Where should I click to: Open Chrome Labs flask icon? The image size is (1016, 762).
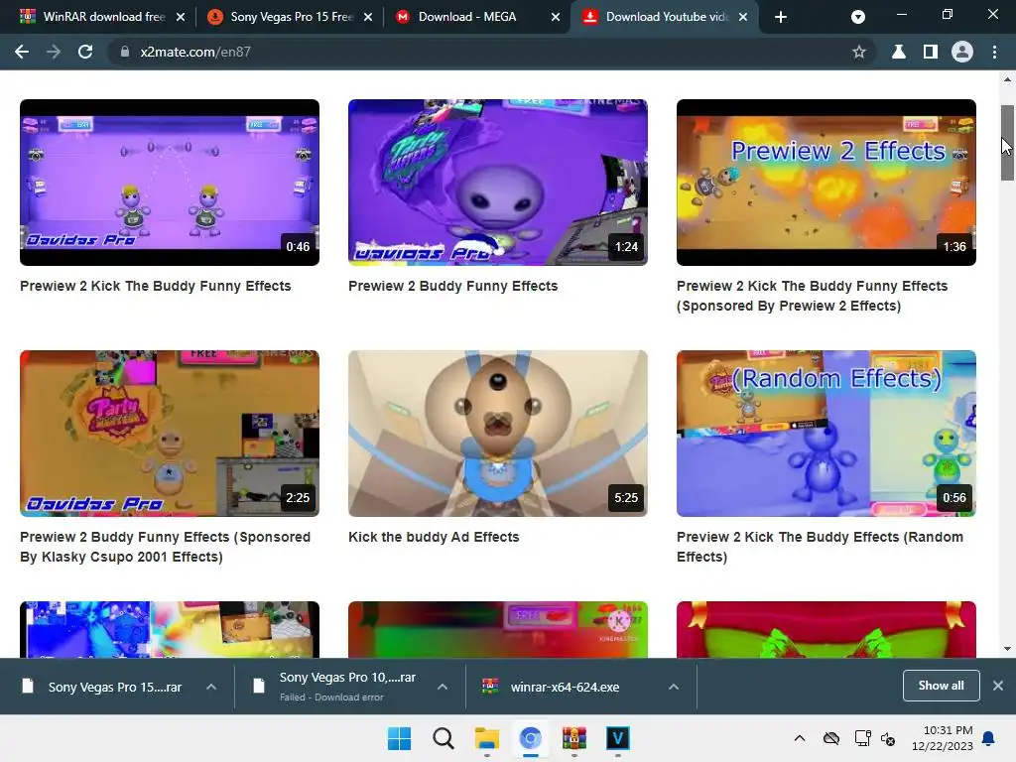tap(899, 52)
